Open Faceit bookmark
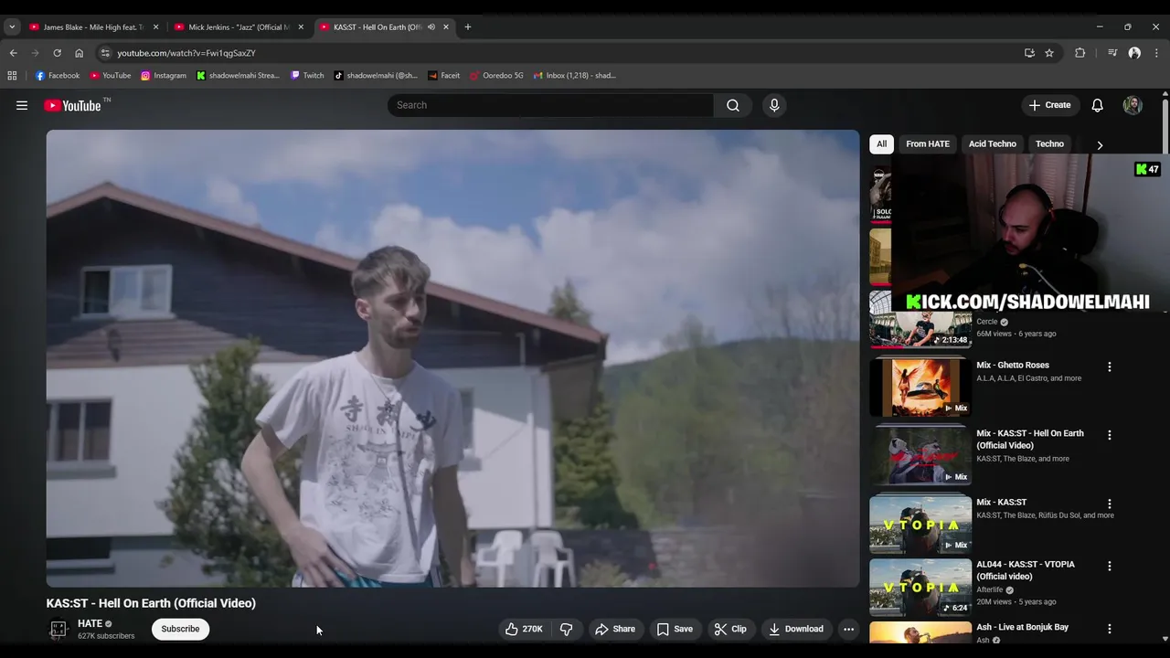1170x658 pixels. coord(443,76)
